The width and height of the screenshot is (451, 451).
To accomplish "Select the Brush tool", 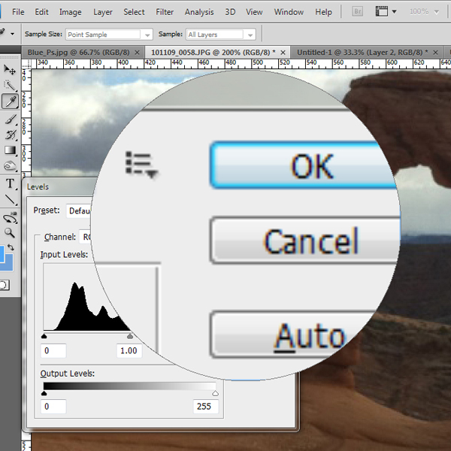I will pyautogui.click(x=10, y=119).
